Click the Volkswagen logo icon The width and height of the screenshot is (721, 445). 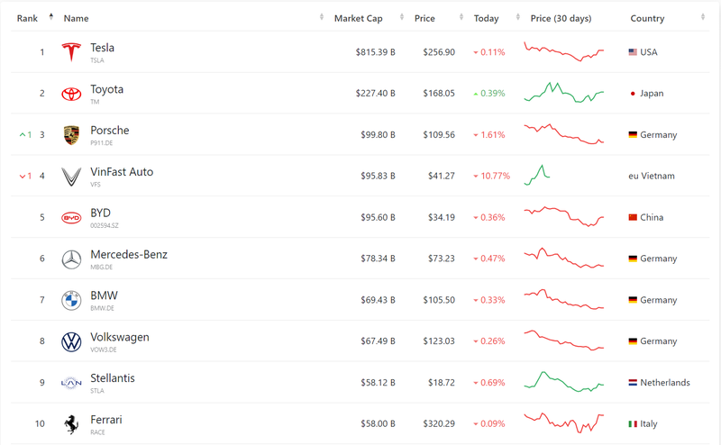point(71,342)
